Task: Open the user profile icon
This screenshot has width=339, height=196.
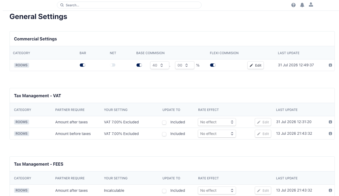Action: pyautogui.click(x=311, y=5)
